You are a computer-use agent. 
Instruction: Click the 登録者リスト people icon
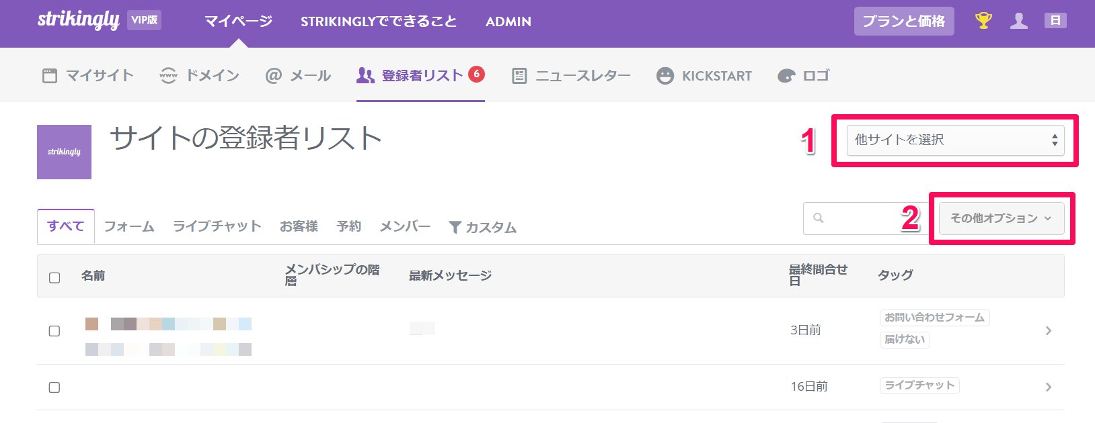(x=365, y=75)
